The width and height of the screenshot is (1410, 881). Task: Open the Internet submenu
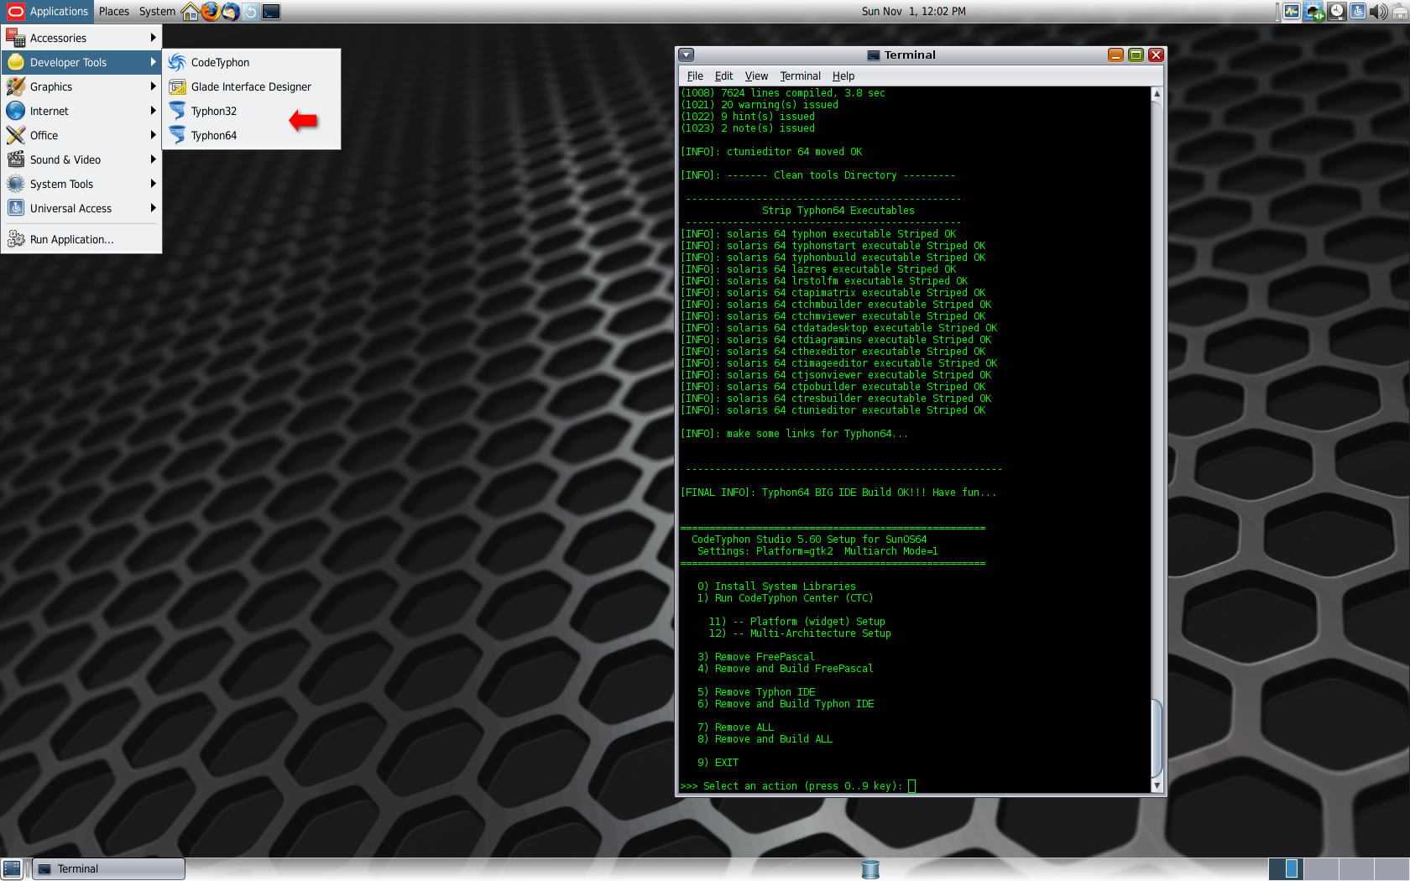point(81,111)
